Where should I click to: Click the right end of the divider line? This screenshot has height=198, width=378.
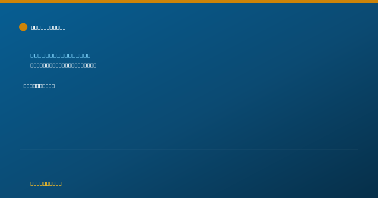(x=357, y=150)
